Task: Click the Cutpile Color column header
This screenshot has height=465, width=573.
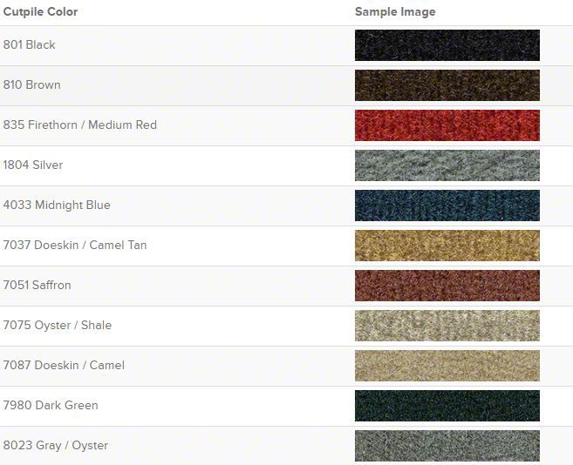Action: click(40, 11)
